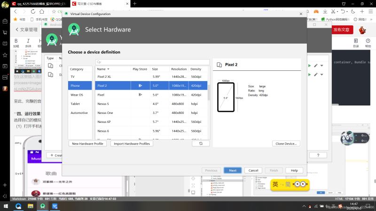Click the Windows Start button
Image resolution: width=376 pixels, height=211 pixels.
coord(5,206)
